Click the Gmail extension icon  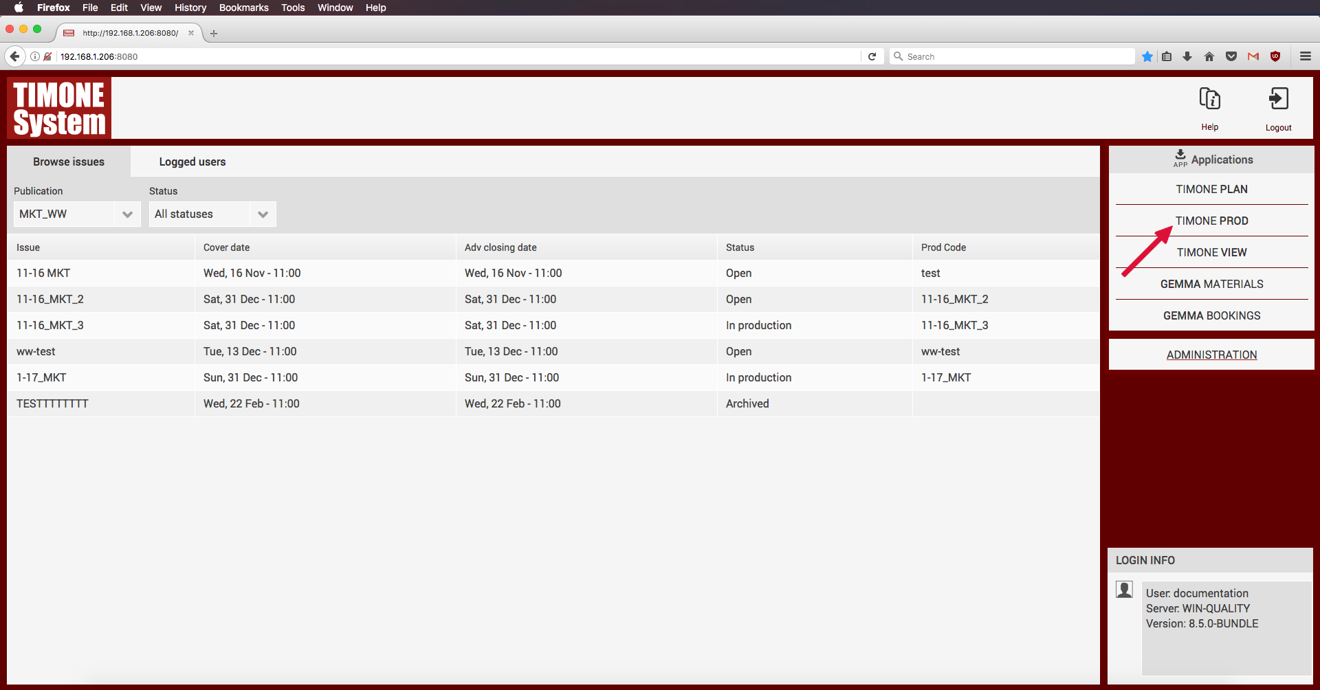(x=1253, y=56)
